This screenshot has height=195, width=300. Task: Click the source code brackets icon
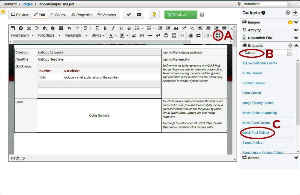click(182, 35)
